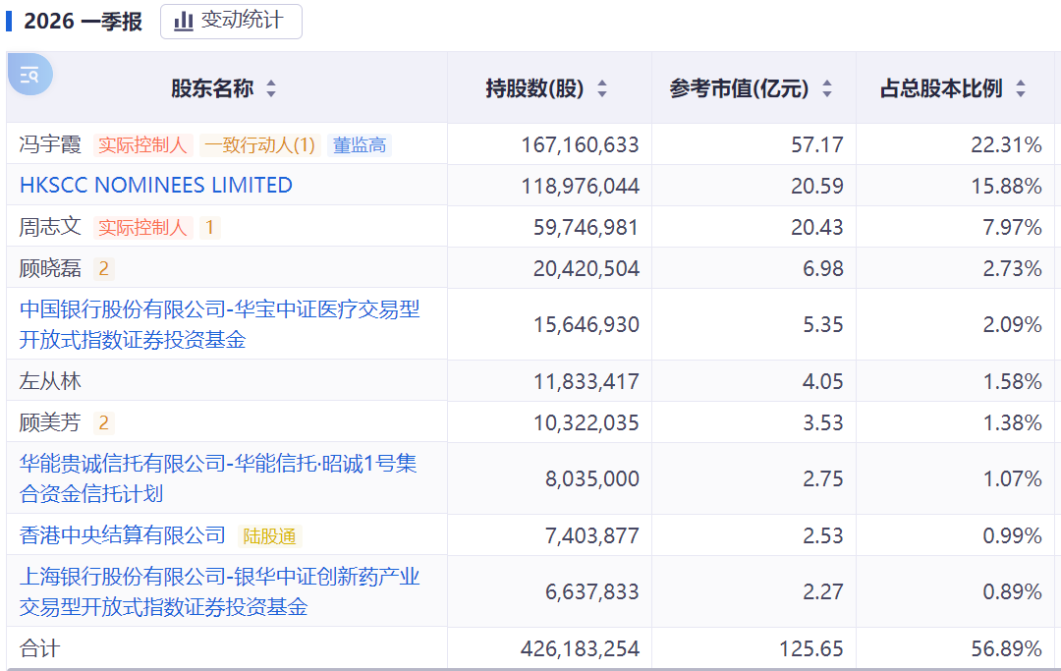Select market value 57.17

tap(817, 144)
